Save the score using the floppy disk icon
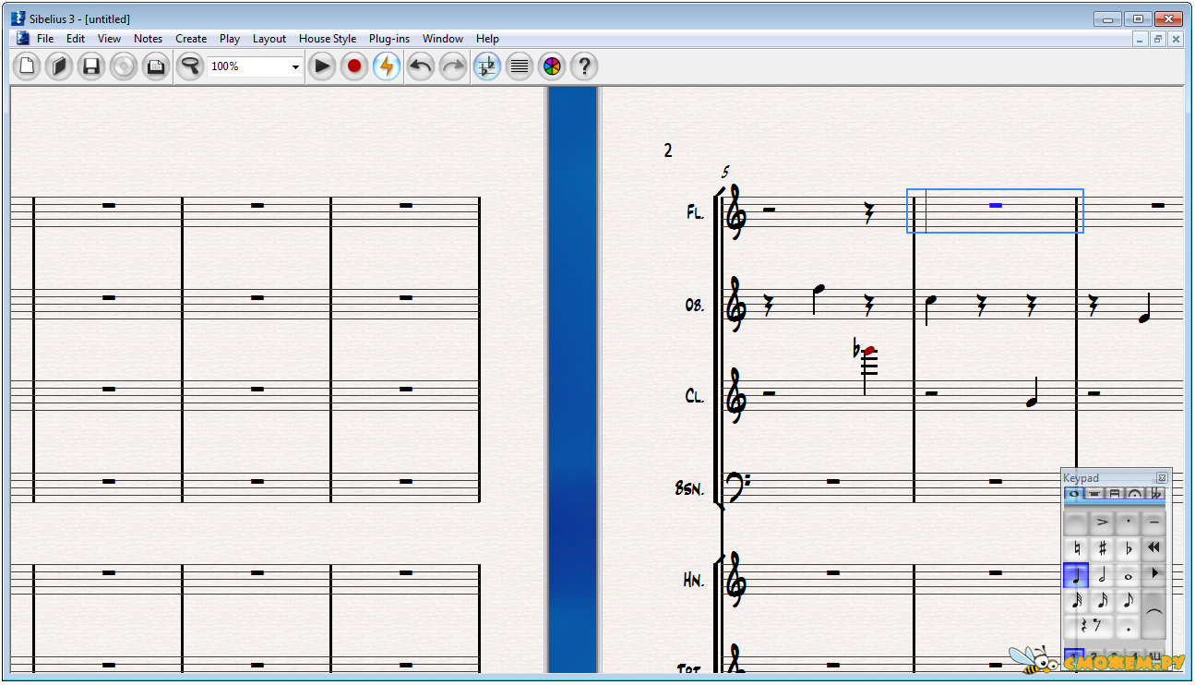Viewport: 1195px width, 685px height. pos(91,66)
